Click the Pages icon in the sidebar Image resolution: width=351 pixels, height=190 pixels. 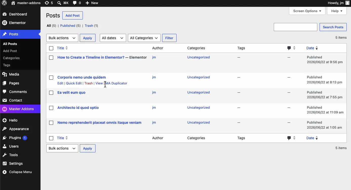[5, 83]
